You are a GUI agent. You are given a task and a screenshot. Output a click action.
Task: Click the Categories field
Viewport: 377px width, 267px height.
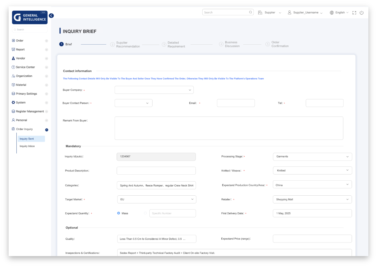tap(157, 185)
